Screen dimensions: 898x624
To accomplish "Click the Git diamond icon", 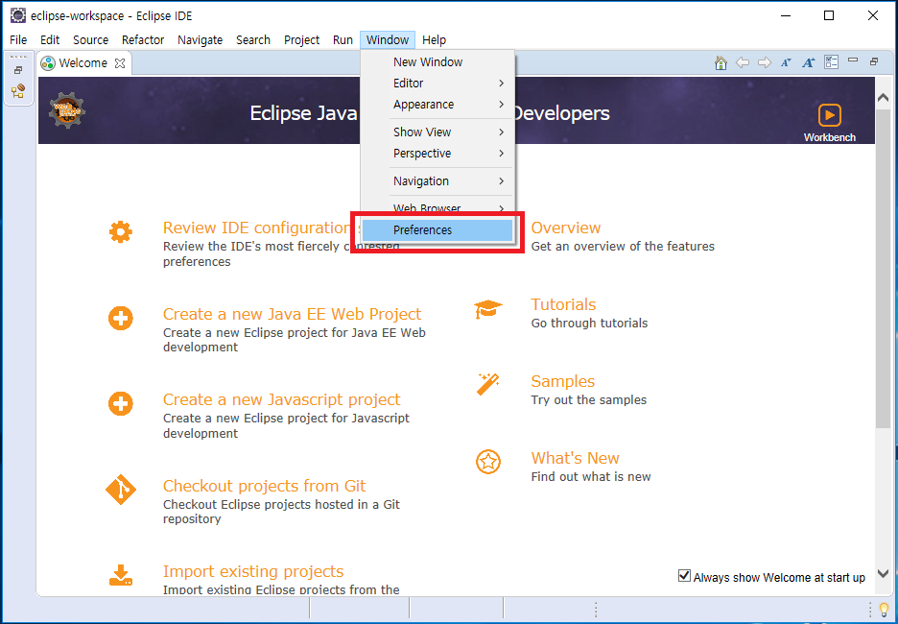I will 121,490.
